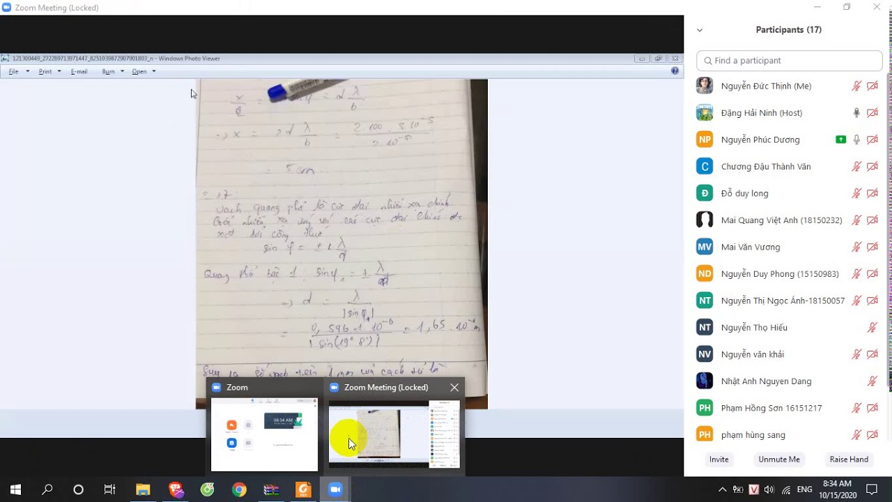Select participant Nguyễn Đức Thịnh (Me)
892x502 pixels.
(789, 86)
